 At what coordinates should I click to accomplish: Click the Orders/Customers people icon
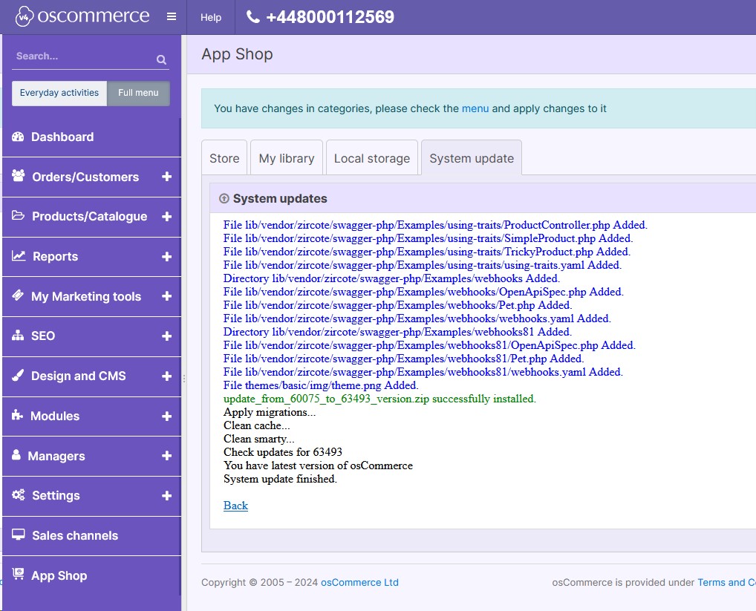point(19,176)
